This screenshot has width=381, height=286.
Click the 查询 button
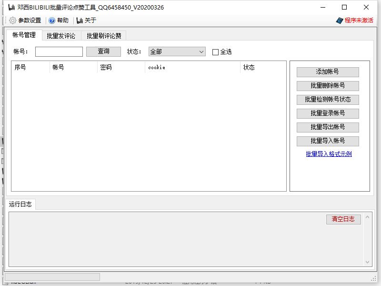(x=103, y=51)
